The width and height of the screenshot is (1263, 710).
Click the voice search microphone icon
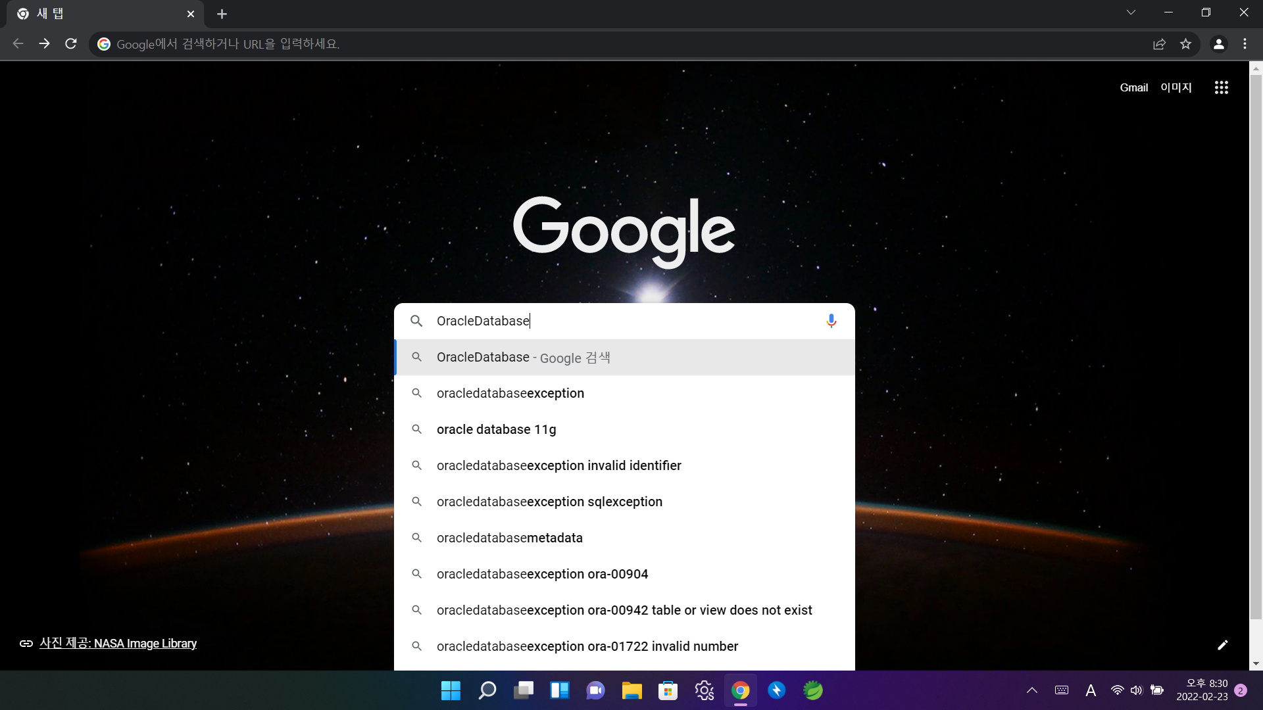click(831, 321)
